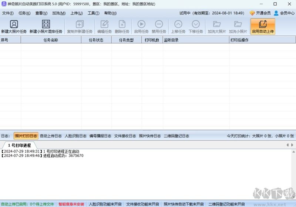Click the 打印机数 column header
Viewport: 296px width, 207px height.
click(152, 40)
